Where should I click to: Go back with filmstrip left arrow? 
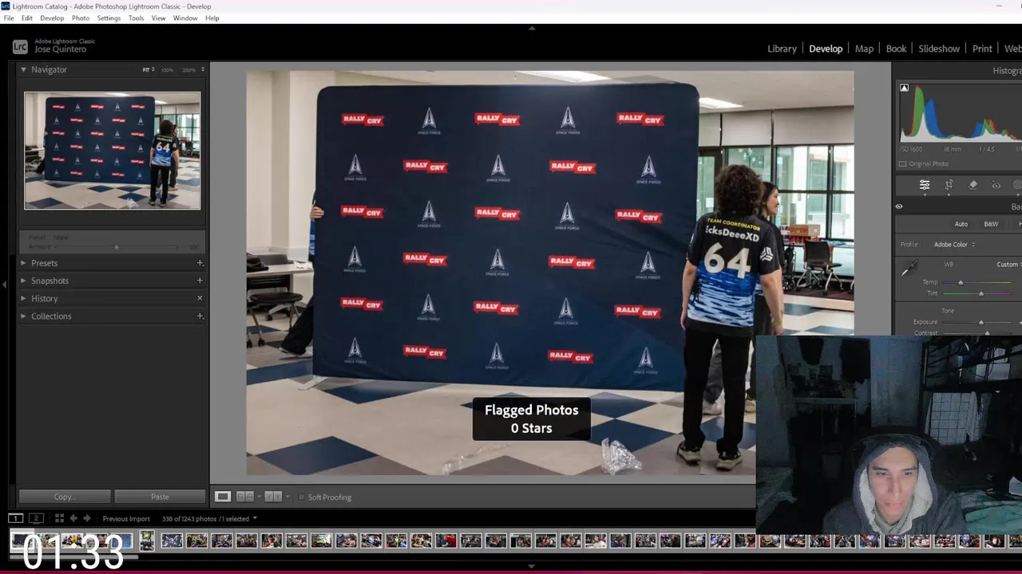[x=73, y=518]
